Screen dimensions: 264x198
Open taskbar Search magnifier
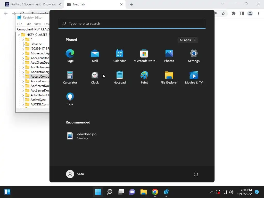(x=109, y=192)
